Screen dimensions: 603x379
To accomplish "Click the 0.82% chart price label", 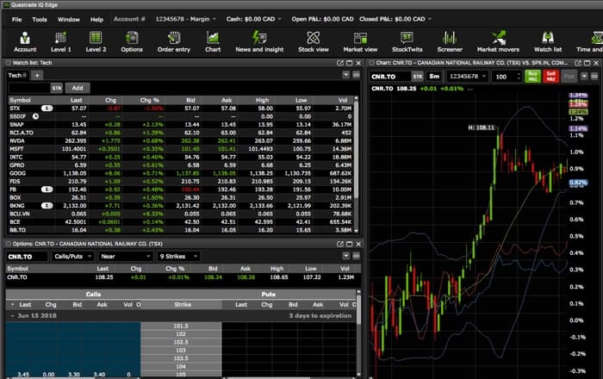I will [x=578, y=183].
